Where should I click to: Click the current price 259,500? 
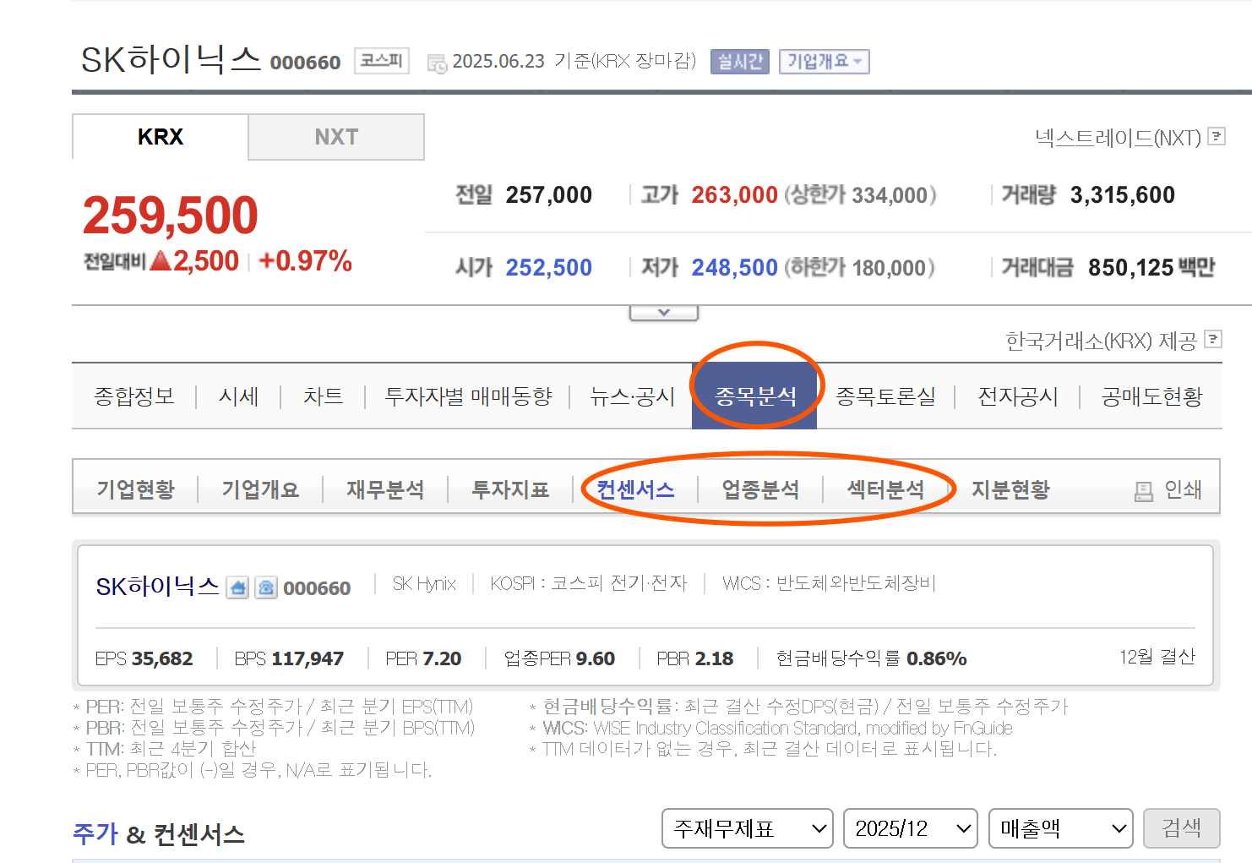(x=171, y=215)
